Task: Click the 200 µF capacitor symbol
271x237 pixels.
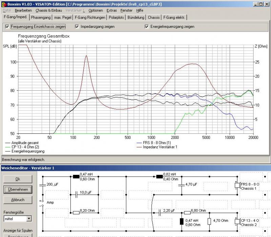Action: click(42, 185)
